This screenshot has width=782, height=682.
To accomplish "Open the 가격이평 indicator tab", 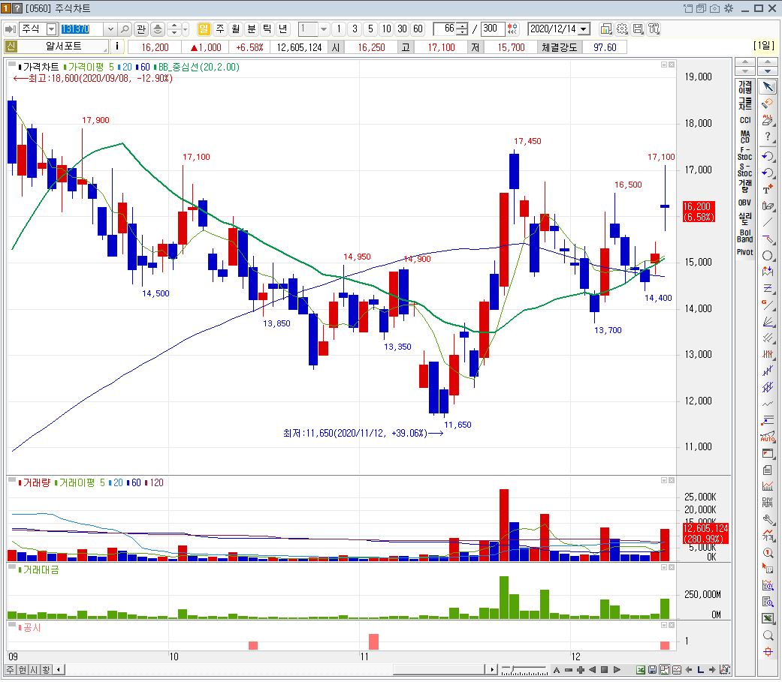I will point(745,87).
